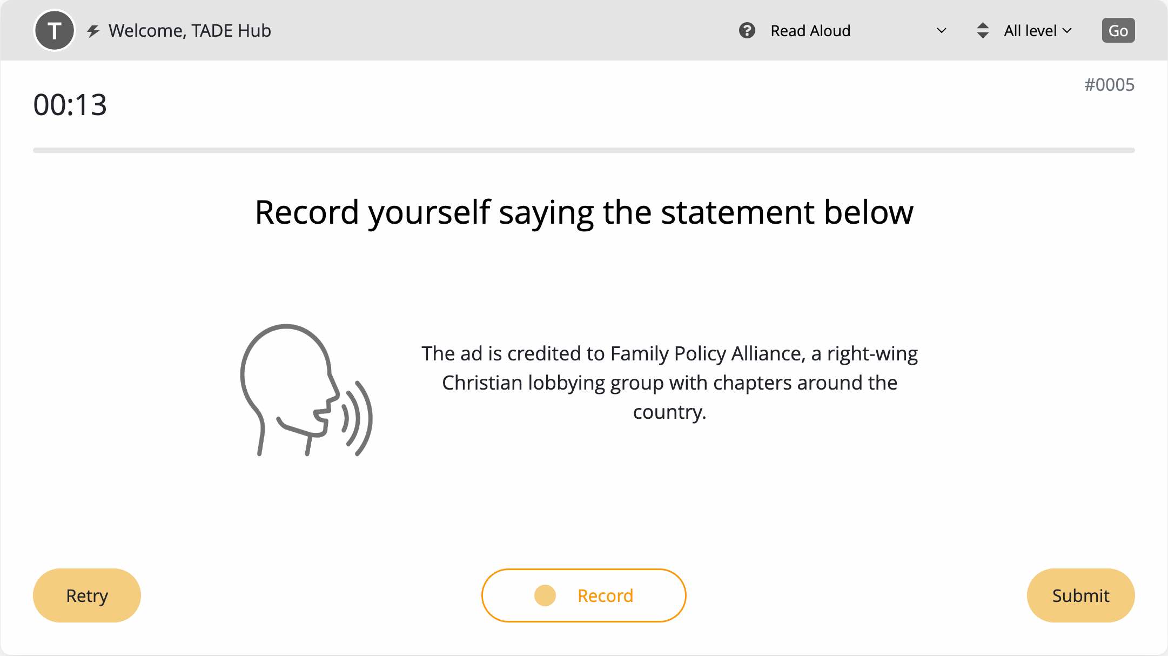Image resolution: width=1168 pixels, height=656 pixels.
Task: Click the Retry button to redo
Action: tap(86, 595)
